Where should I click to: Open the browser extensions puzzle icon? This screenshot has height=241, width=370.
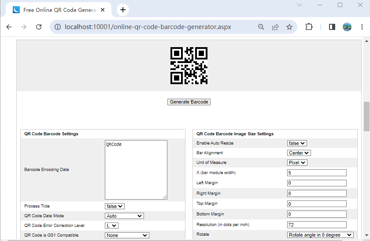(x=309, y=27)
